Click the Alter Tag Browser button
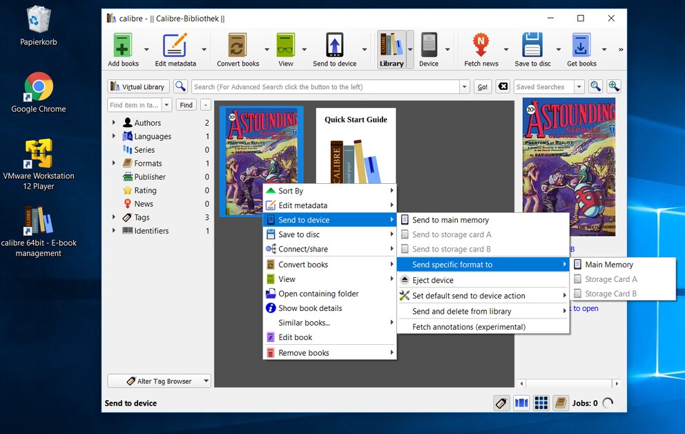Image resolution: width=685 pixels, height=434 pixels. click(159, 381)
